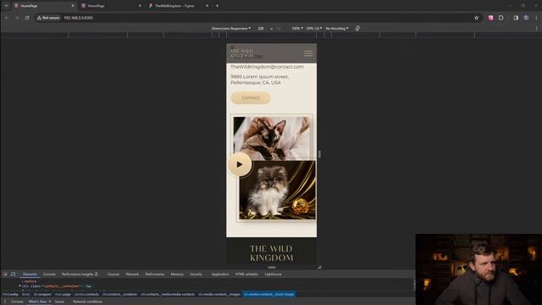The width and height of the screenshot is (542, 305).
Task: Select section.contacts in the DOM breadcrumb
Action: click(86, 294)
